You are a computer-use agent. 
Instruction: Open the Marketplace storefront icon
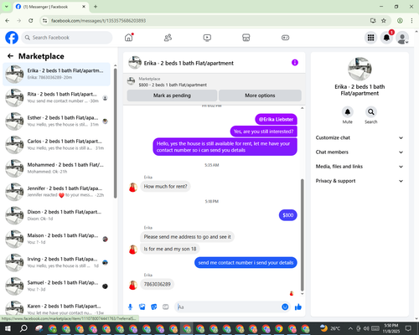246,38
